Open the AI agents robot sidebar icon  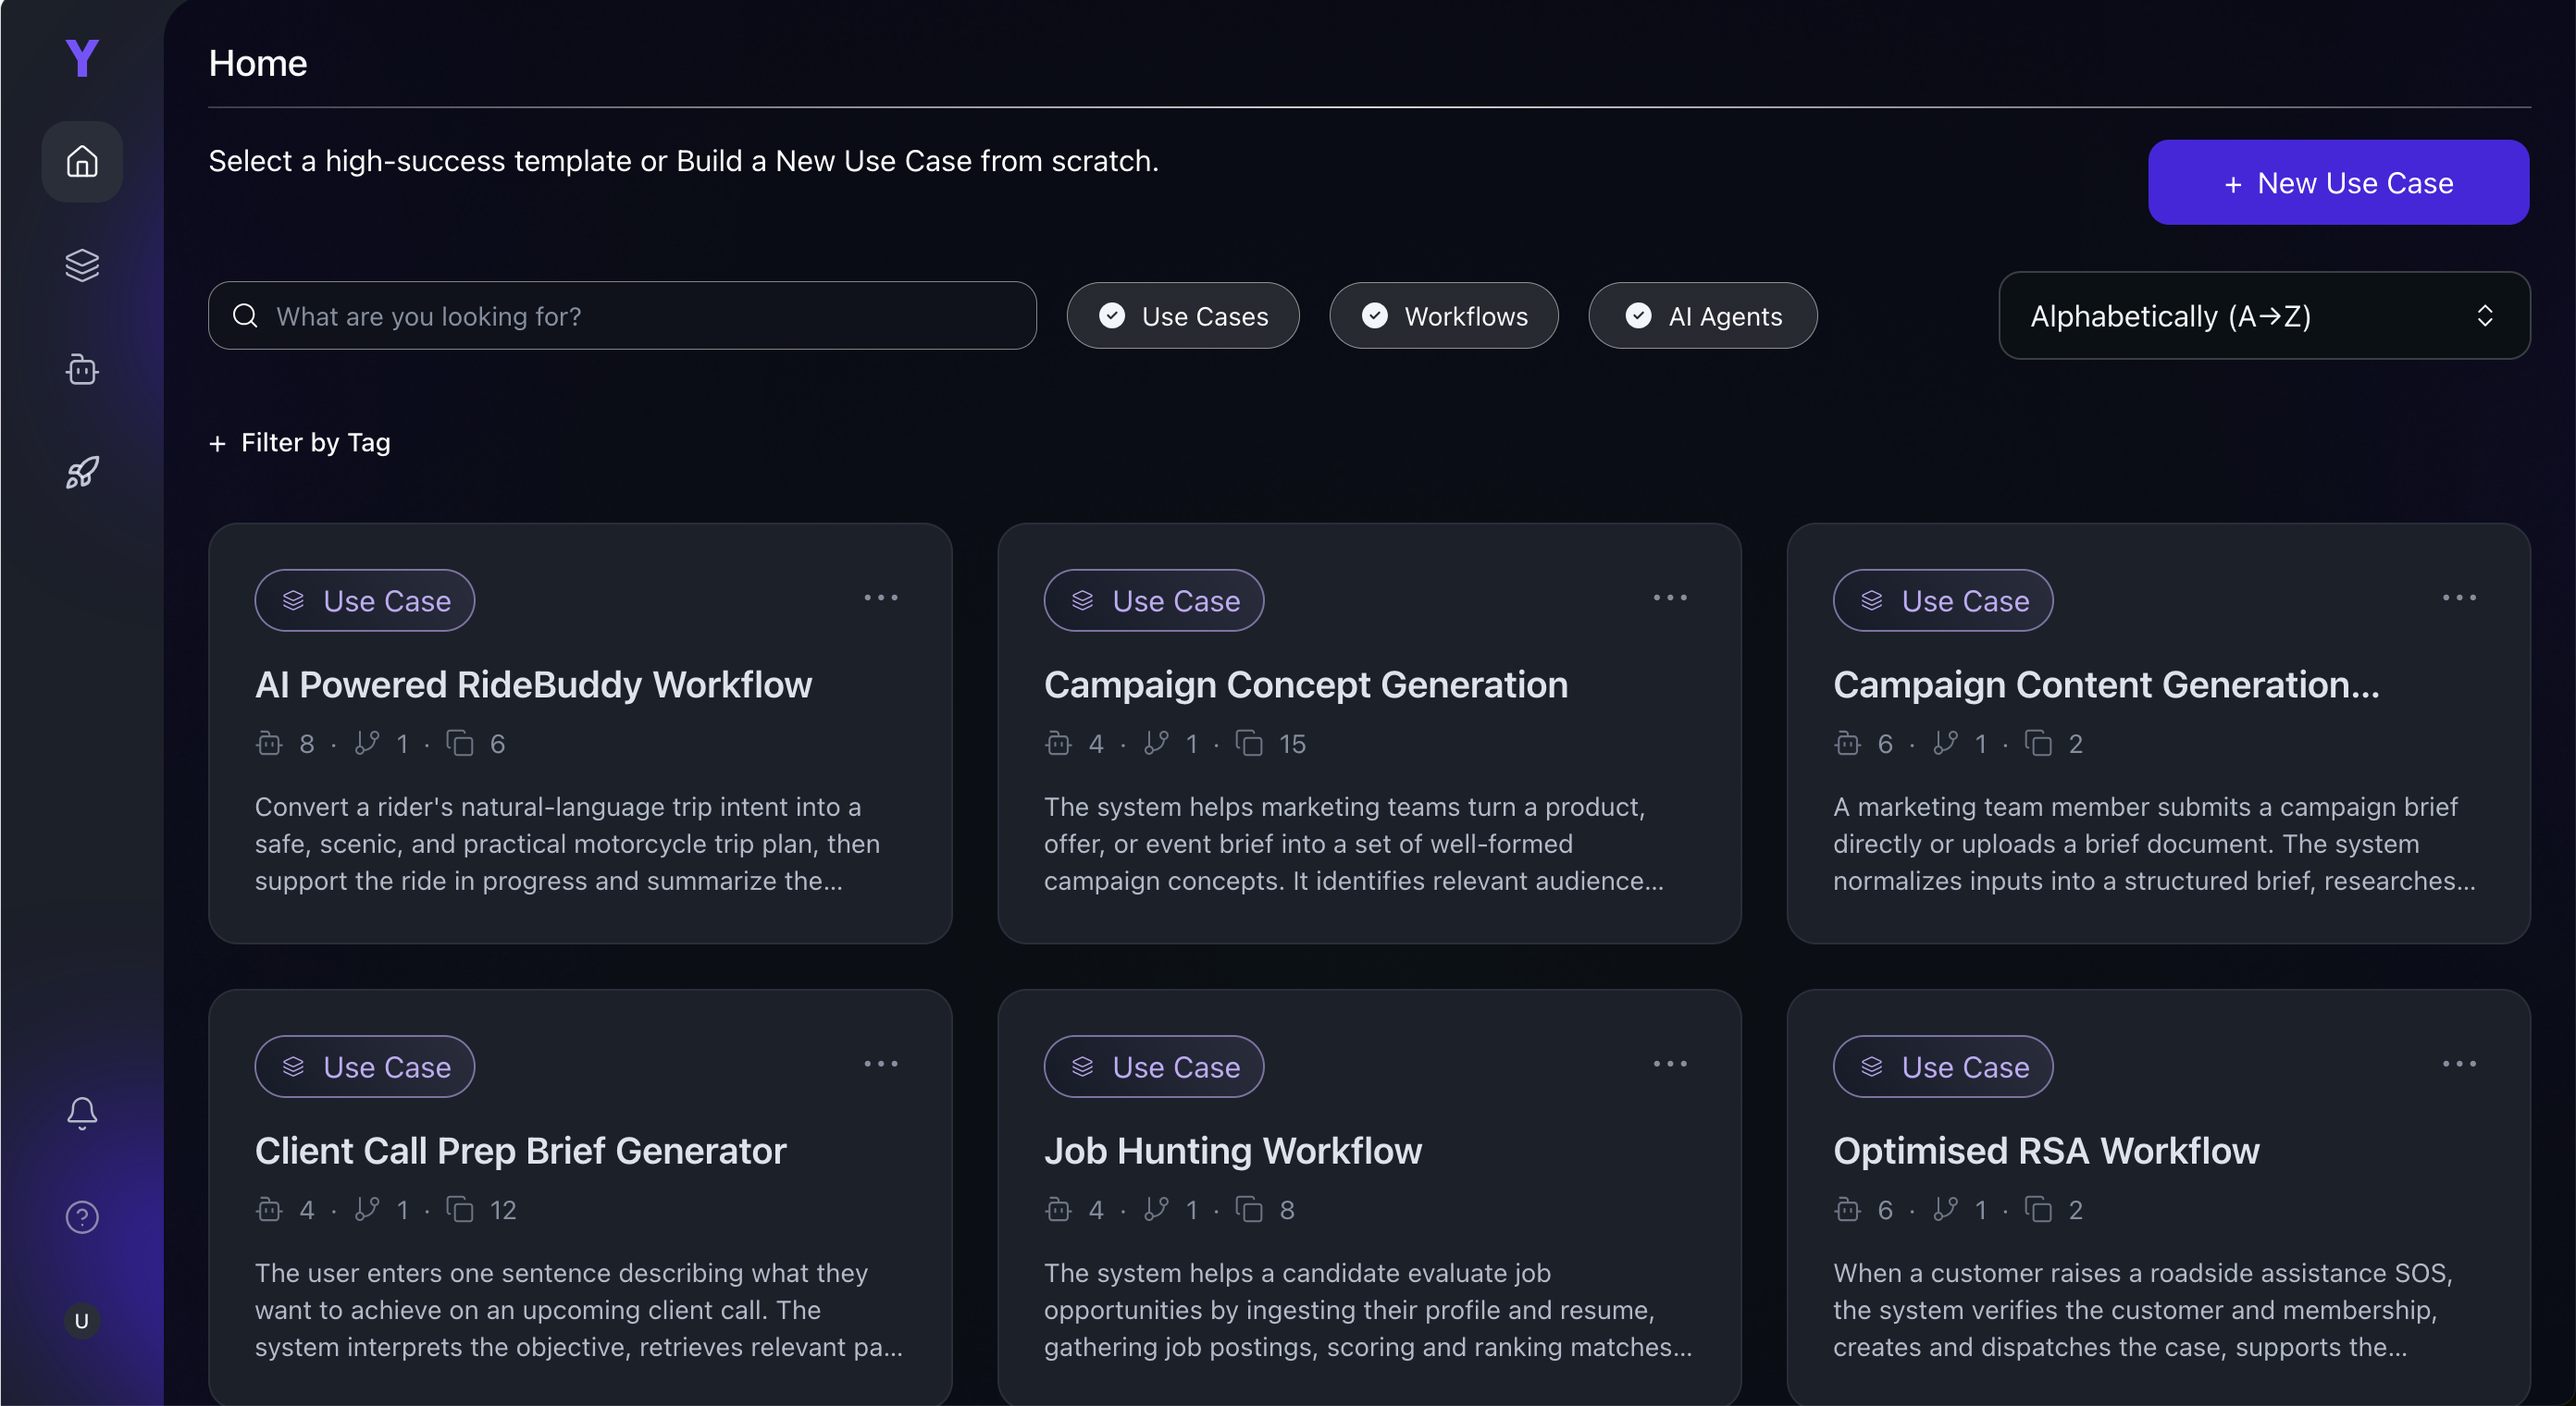(82, 369)
